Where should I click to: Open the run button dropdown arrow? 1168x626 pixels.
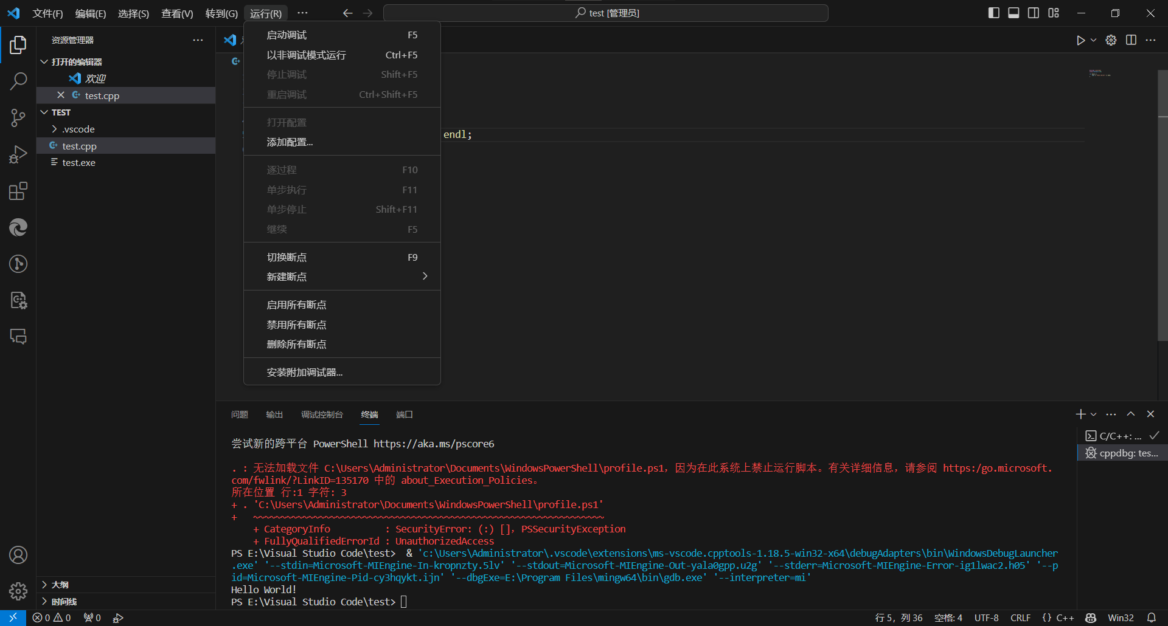tap(1094, 40)
